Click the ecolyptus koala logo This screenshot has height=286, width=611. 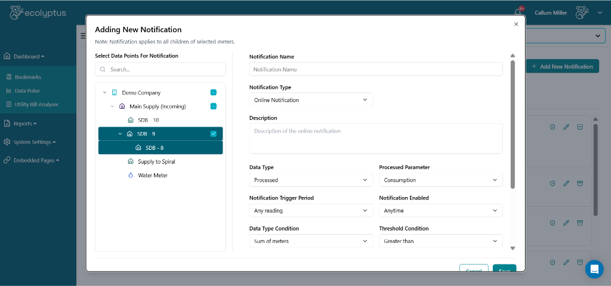18,13
